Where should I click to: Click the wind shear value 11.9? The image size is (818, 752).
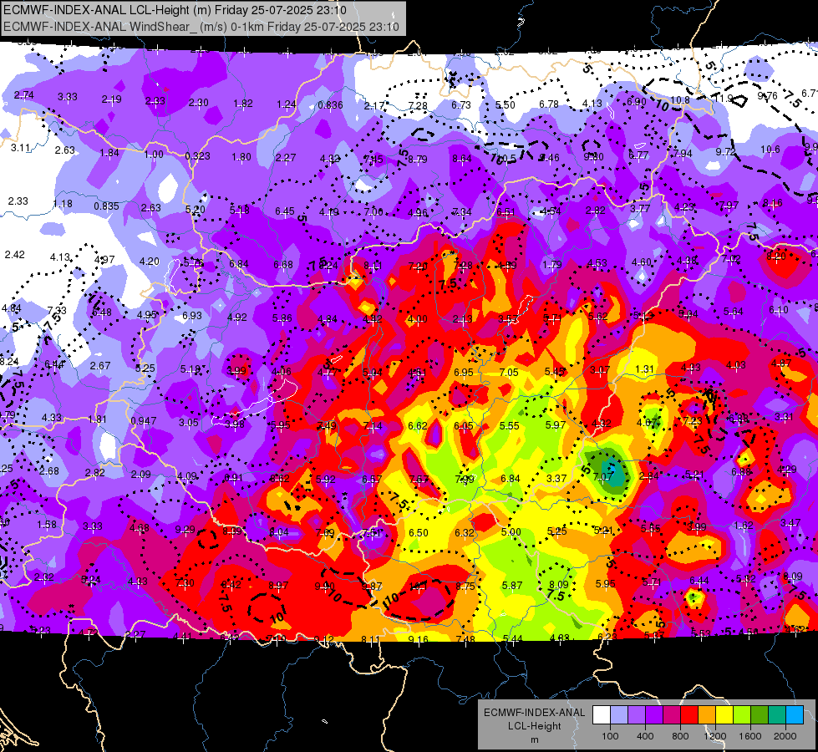(x=724, y=98)
